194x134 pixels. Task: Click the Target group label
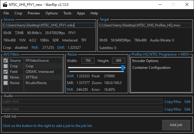(104, 19)
